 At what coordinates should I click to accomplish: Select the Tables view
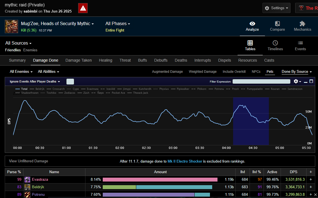click(x=250, y=46)
